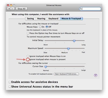The image size is (108, 98).
Task: Click Open Keyboard Preferences button
Action: [x=66, y=74]
